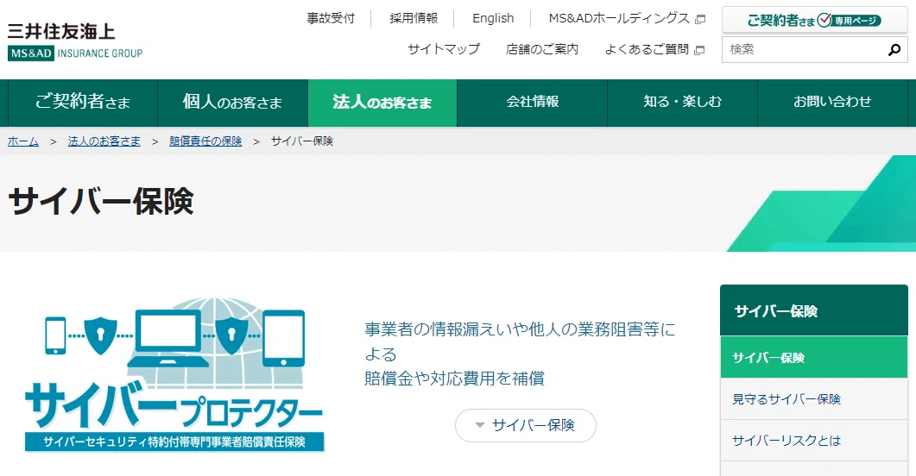Click the サイバー保険 page heading
916x476 pixels.
click(x=101, y=202)
